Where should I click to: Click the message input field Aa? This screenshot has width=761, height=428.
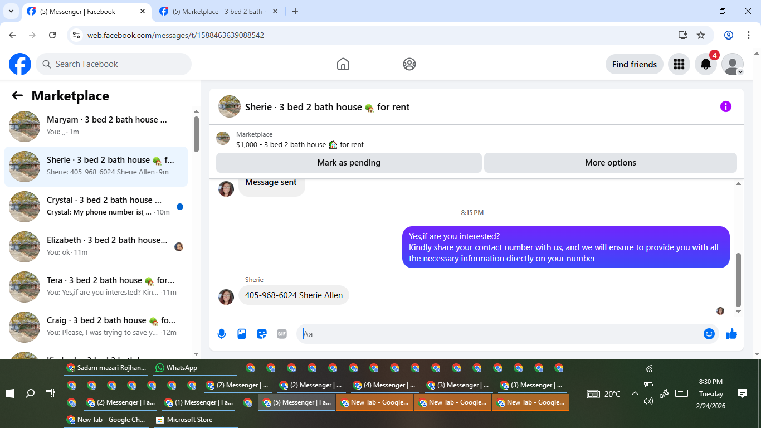501,334
